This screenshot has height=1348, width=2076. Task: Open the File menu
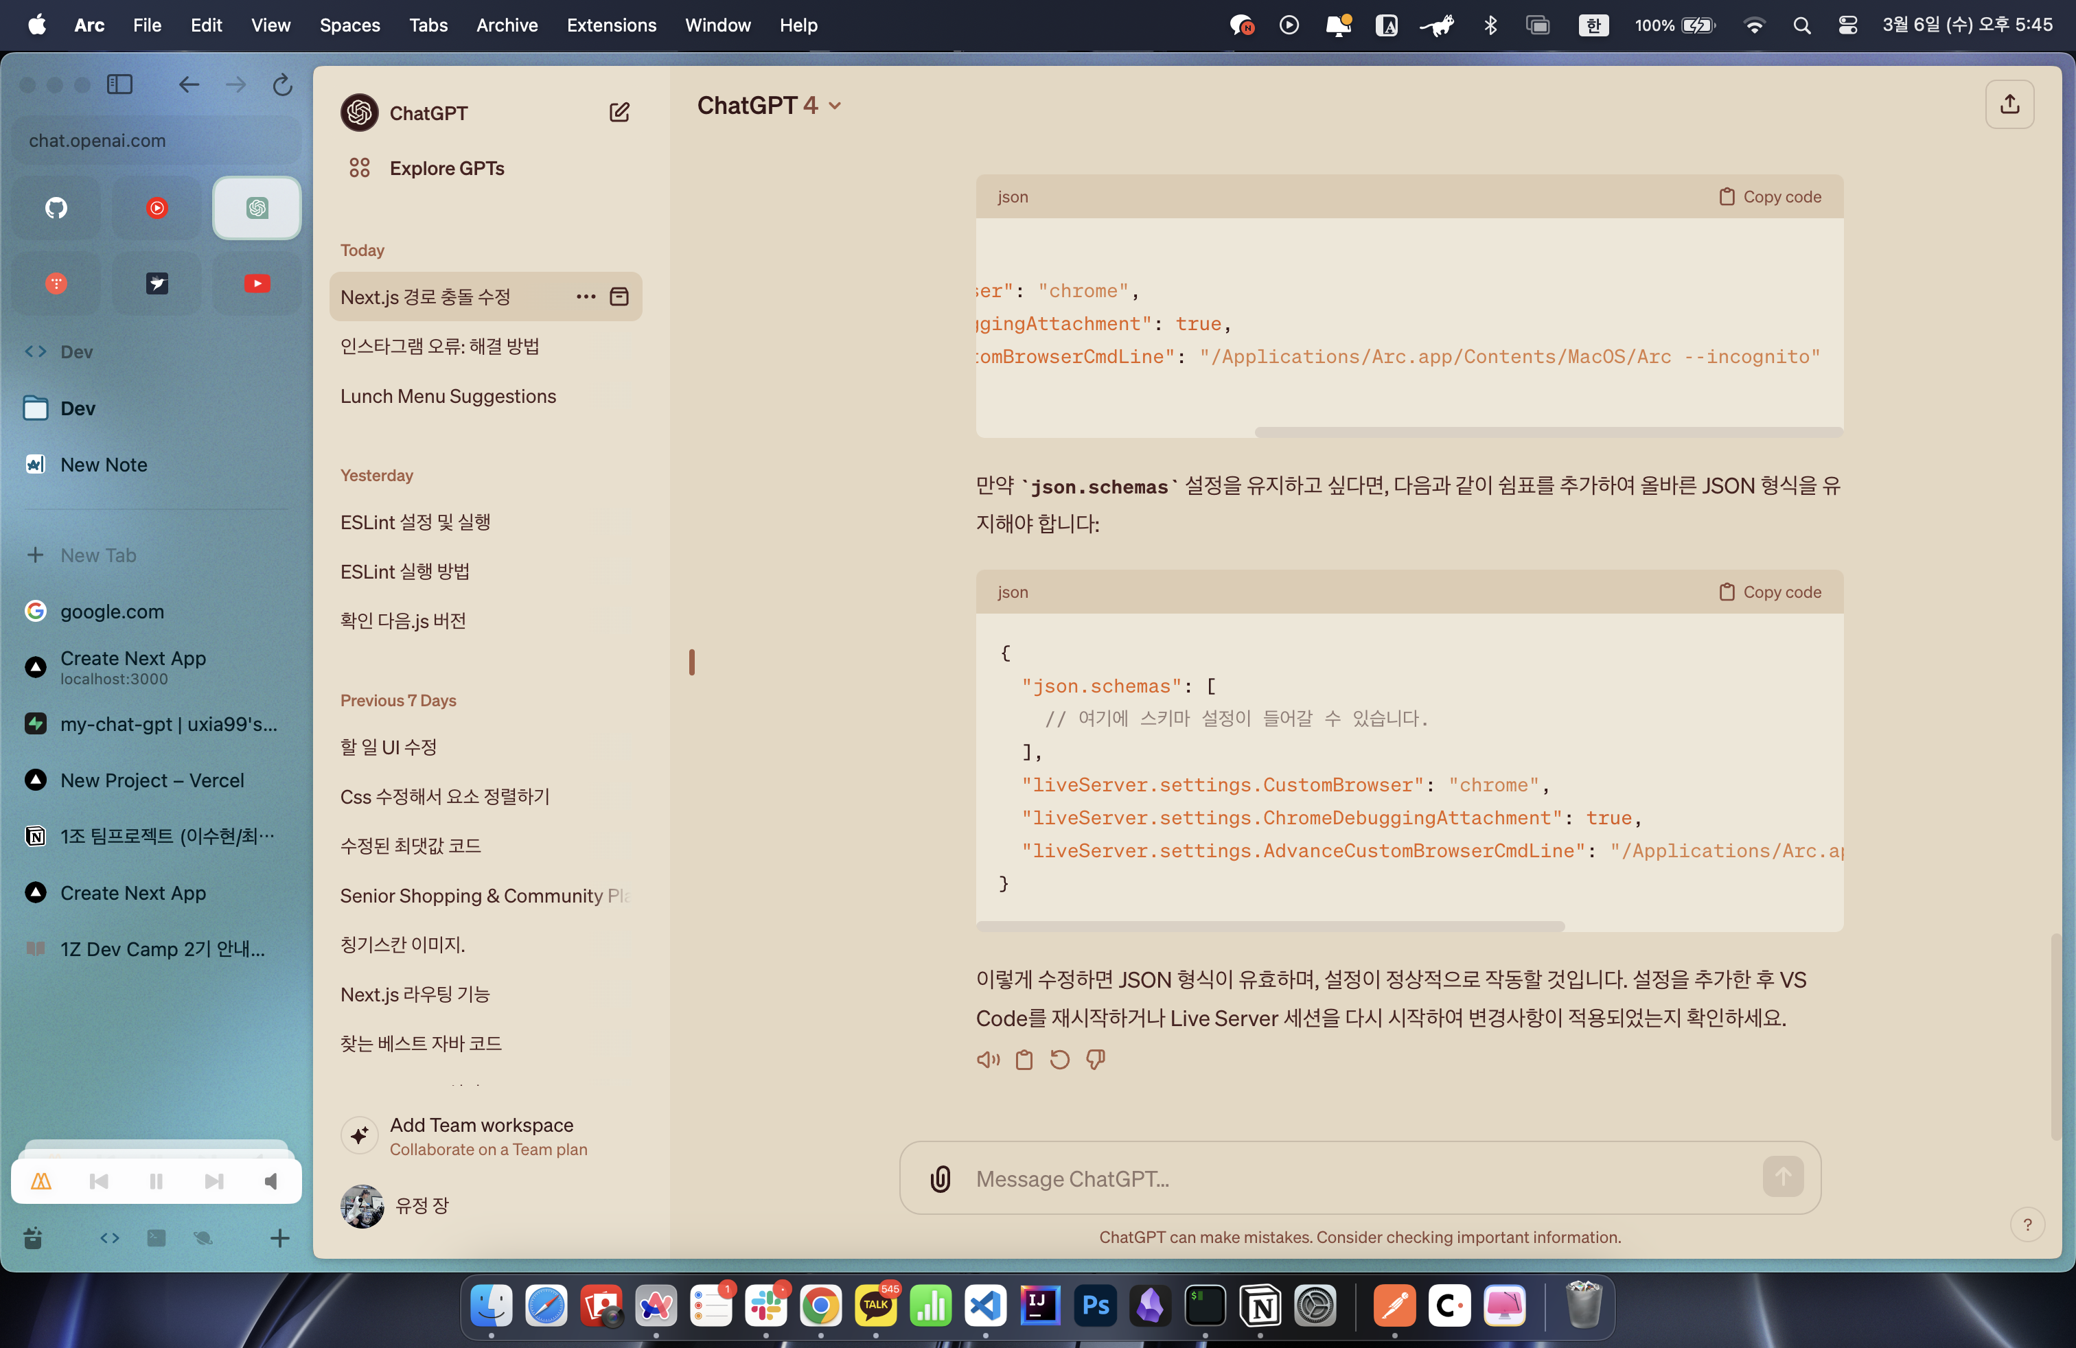coord(146,25)
